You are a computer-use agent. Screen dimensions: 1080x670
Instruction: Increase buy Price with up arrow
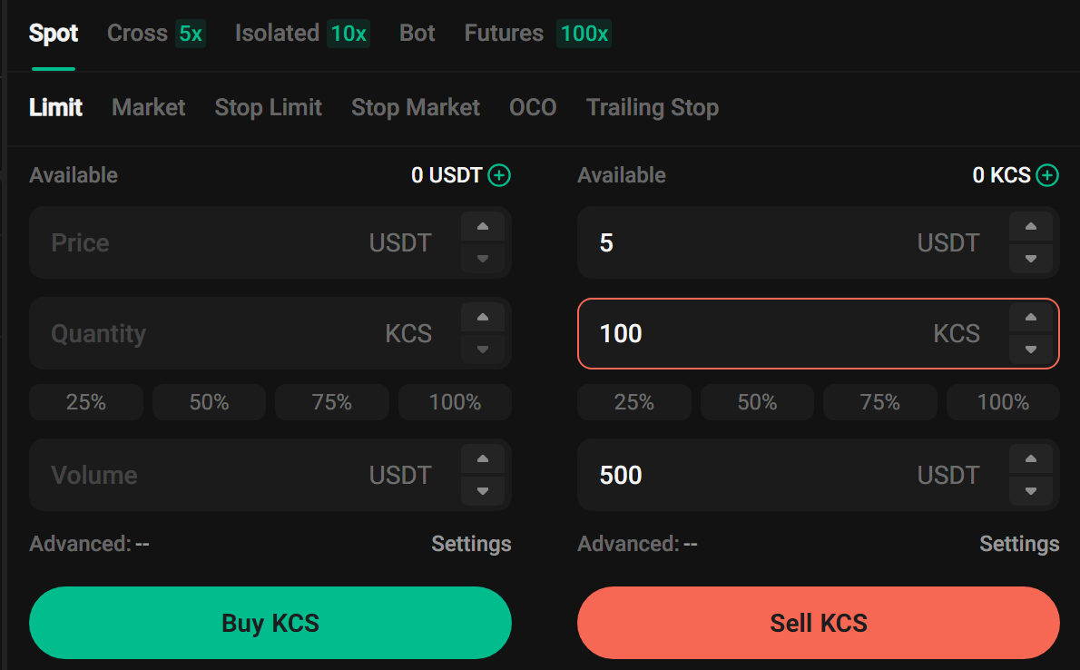483,227
